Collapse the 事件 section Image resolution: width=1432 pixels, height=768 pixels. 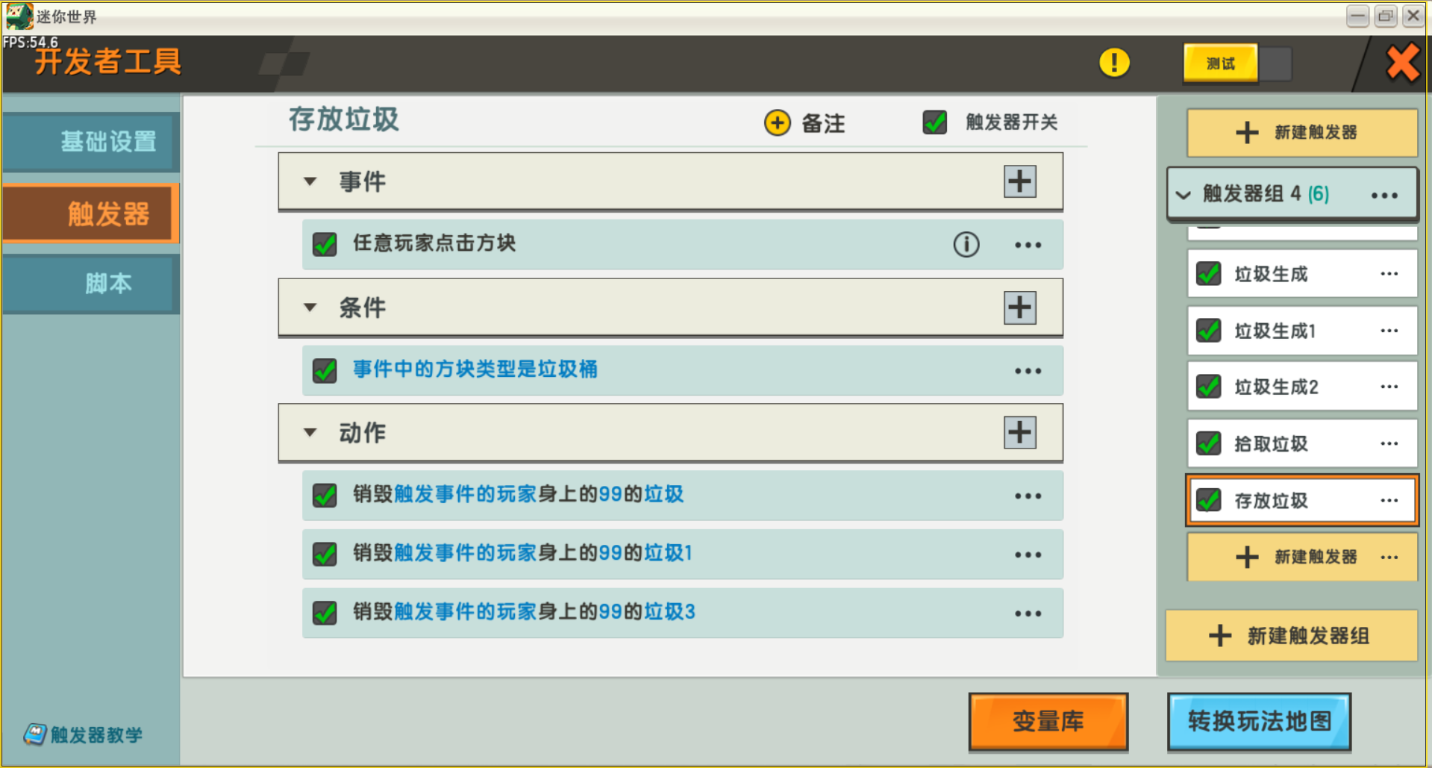click(x=310, y=181)
